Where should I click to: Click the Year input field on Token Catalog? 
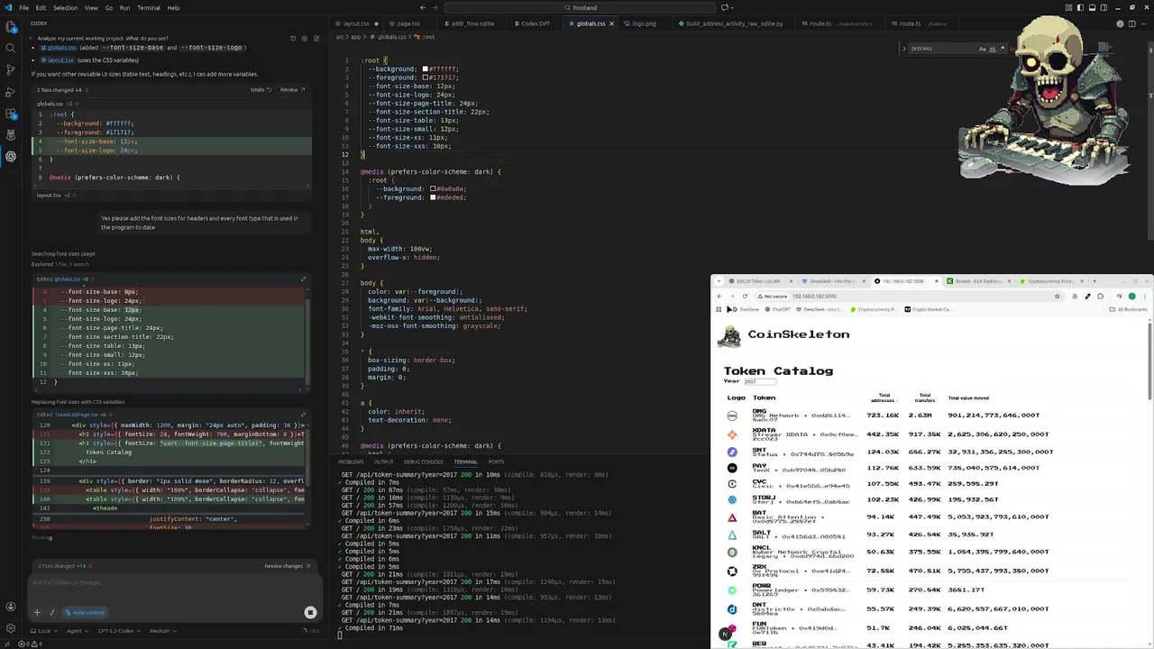pyautogui.click(x=762, y=381)
